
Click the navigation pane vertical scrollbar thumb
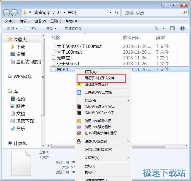click(x=43, y=76)
